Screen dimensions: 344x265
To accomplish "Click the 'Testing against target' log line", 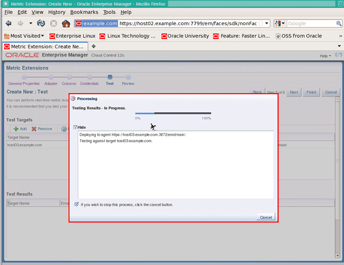I will pos(116,141).
